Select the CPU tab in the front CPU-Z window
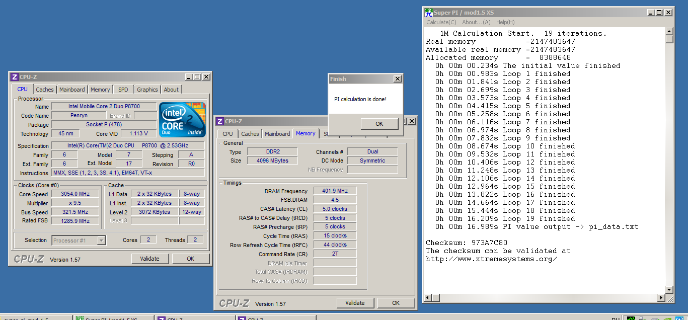The image size is (688, 320). coord(23,89)
